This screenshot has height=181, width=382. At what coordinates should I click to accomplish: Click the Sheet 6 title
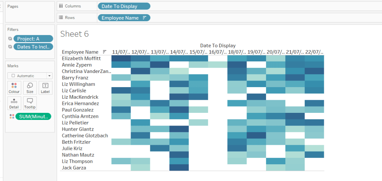pos(75,34)
